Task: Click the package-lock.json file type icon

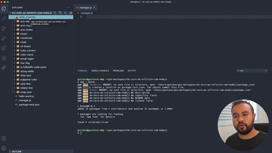Action: coord(16,105)
